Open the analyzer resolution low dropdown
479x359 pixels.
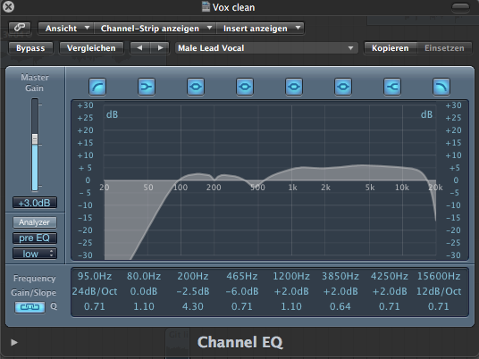[x=35, y=254]
